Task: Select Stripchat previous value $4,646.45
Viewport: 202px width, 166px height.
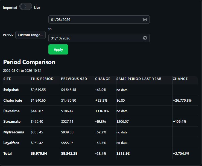Action: (69, 90)
